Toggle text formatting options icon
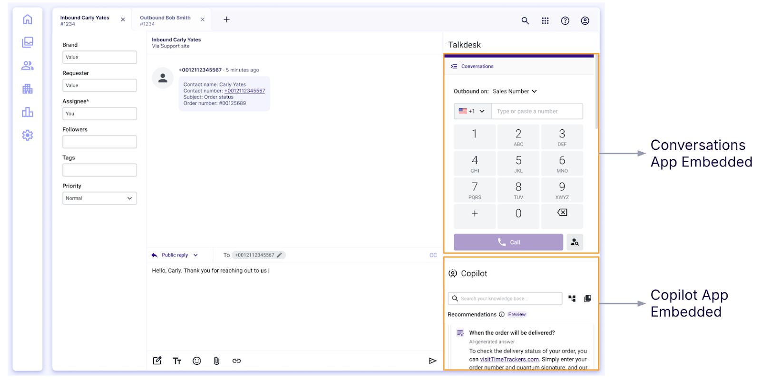This screenshot has height=380, width=761. (x=177, y=361)
